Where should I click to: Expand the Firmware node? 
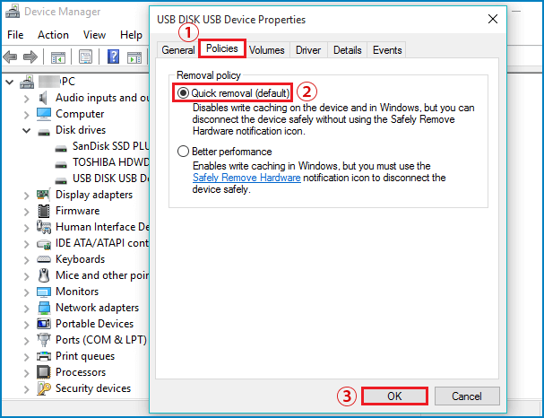pyautogui.click(x=27, y=212)
